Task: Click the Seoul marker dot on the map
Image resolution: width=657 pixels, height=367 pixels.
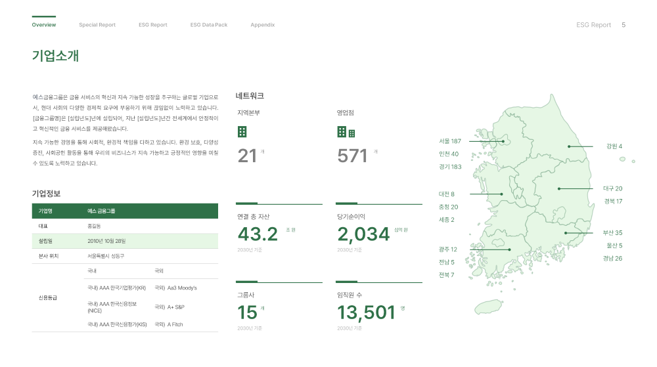Action: (x=503, y=141)
